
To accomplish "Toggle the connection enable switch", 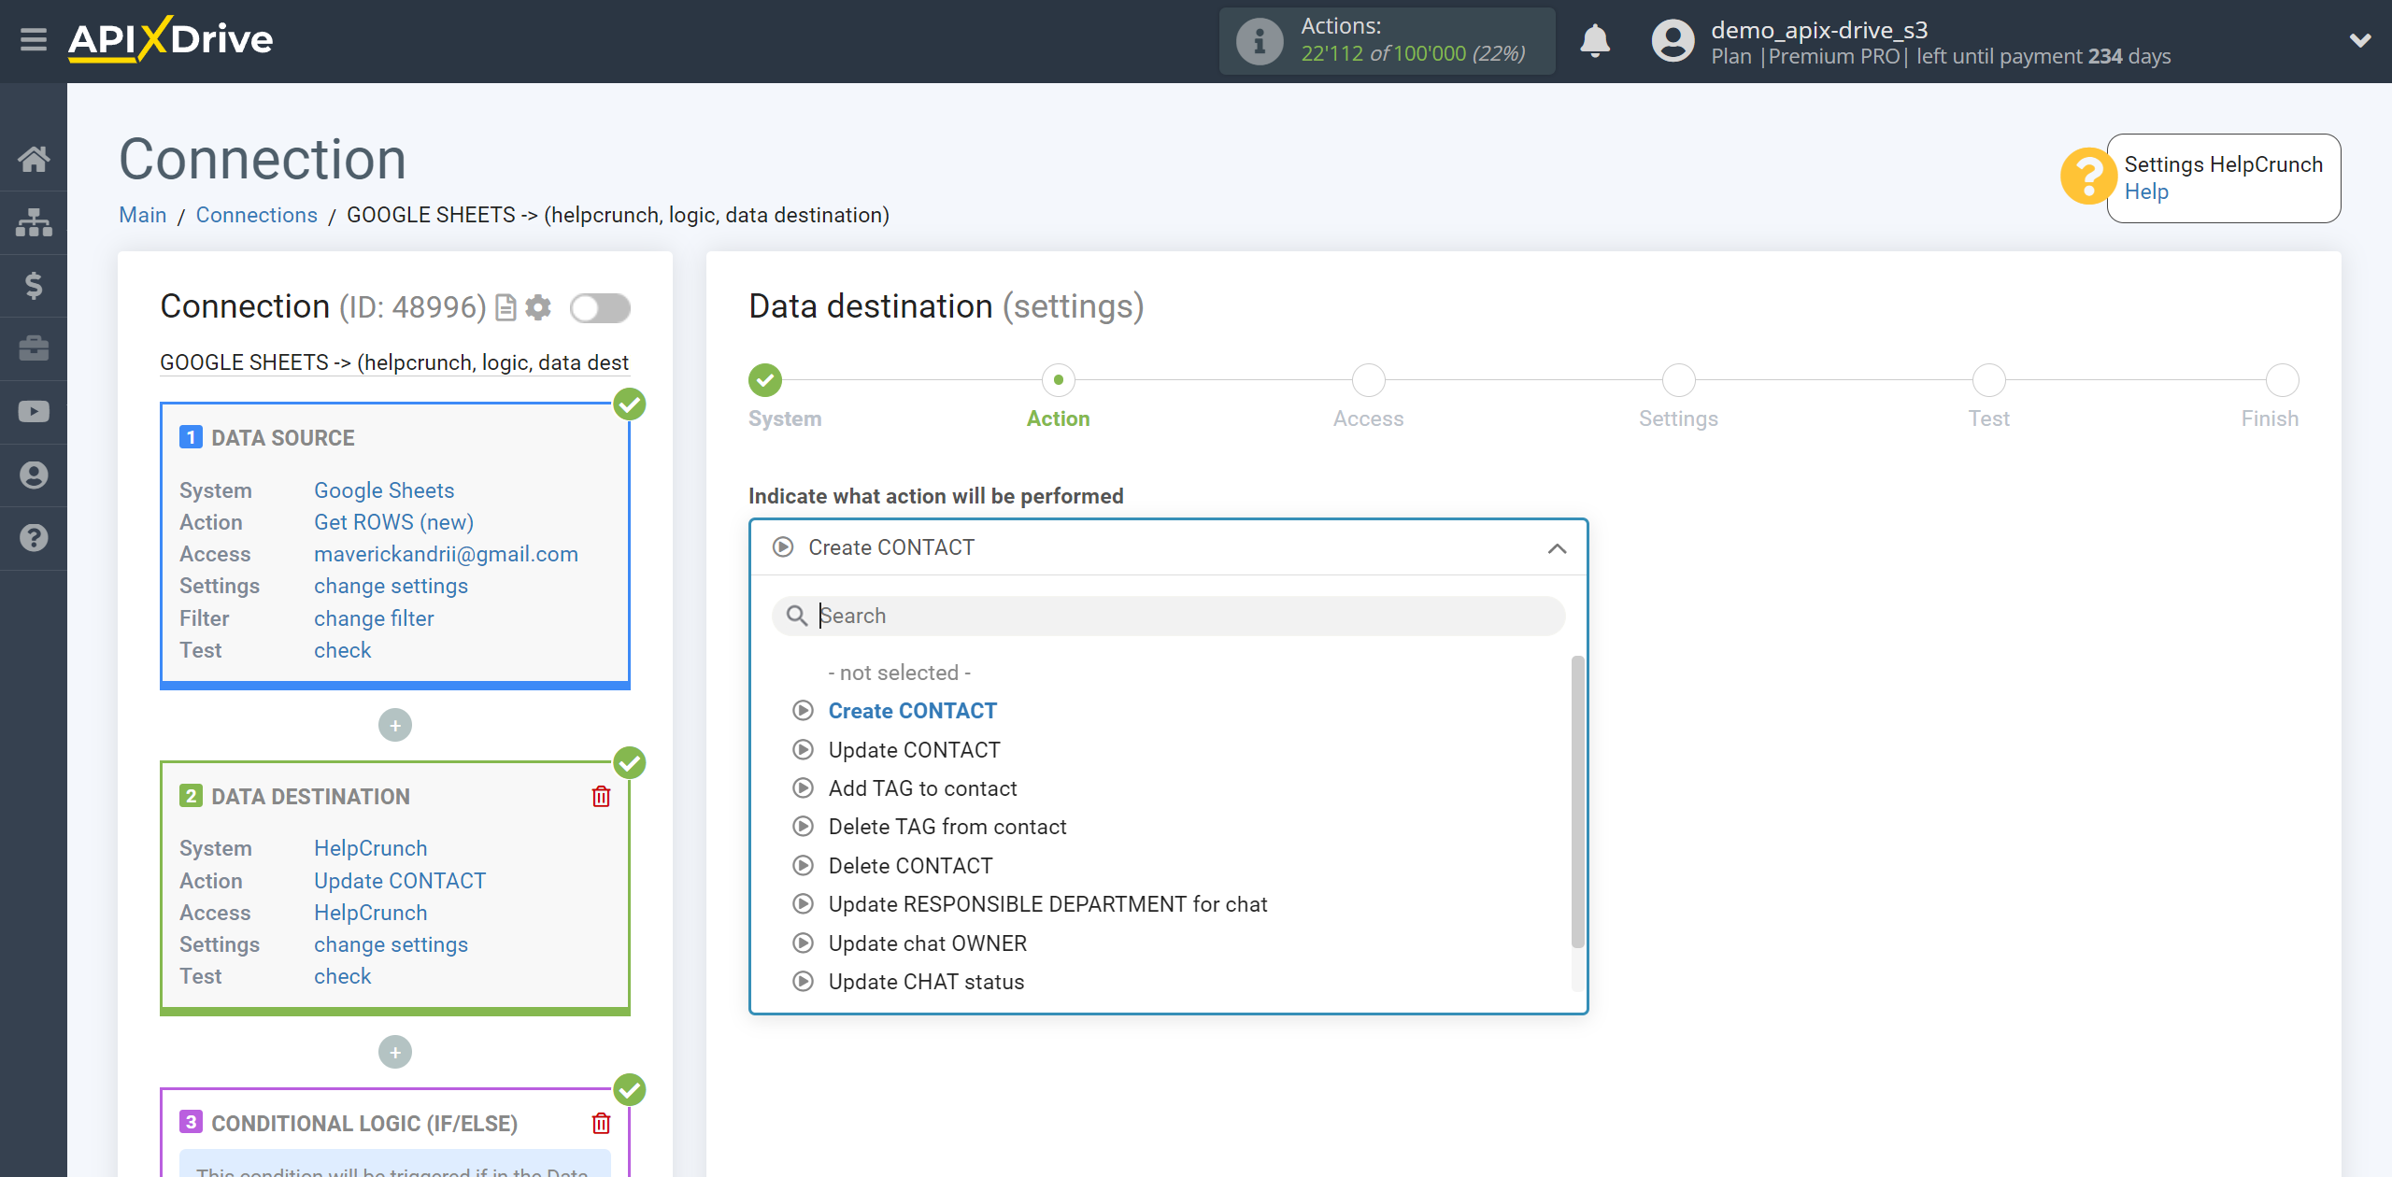I will pos(600,307).
